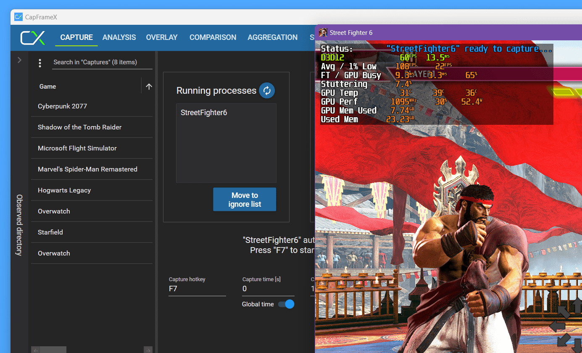This screenshot has width=582, height=353.
Task: Select Microsoft Flight Simulator capture
Action: (x=92, y=148)
